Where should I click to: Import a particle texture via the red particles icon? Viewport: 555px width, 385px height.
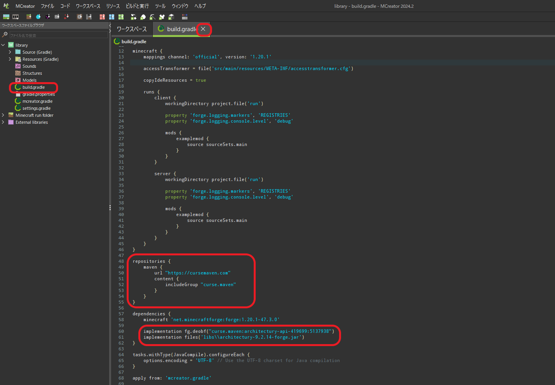point(67,16)
